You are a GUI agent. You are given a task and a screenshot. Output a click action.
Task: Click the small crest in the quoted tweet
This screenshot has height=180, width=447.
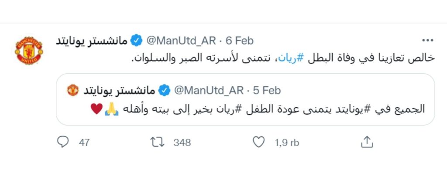coord(73,90)
